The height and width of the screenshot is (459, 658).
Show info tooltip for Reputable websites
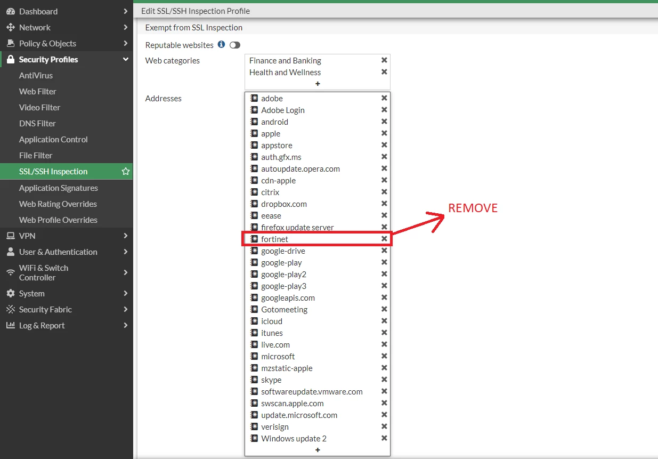pyautogui.click(x=221, y=45)
